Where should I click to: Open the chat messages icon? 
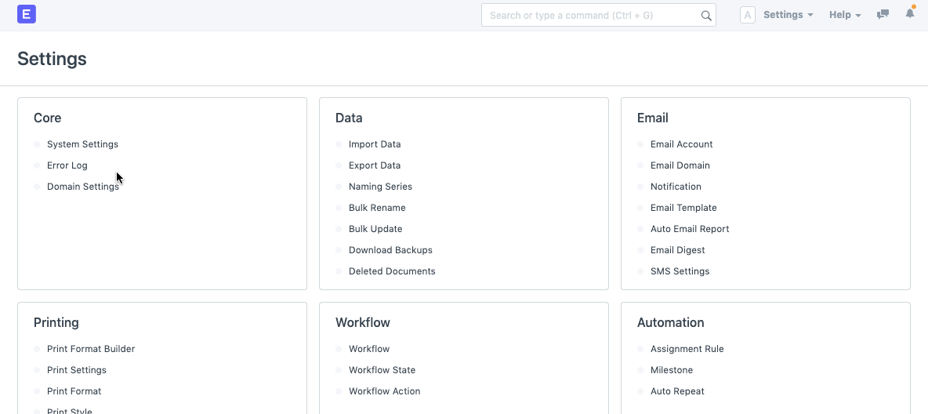[883, 15]
